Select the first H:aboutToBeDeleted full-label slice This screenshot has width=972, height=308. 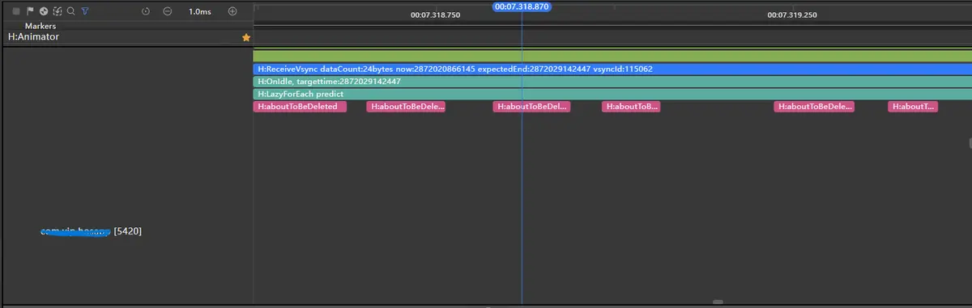click(300, 107)
